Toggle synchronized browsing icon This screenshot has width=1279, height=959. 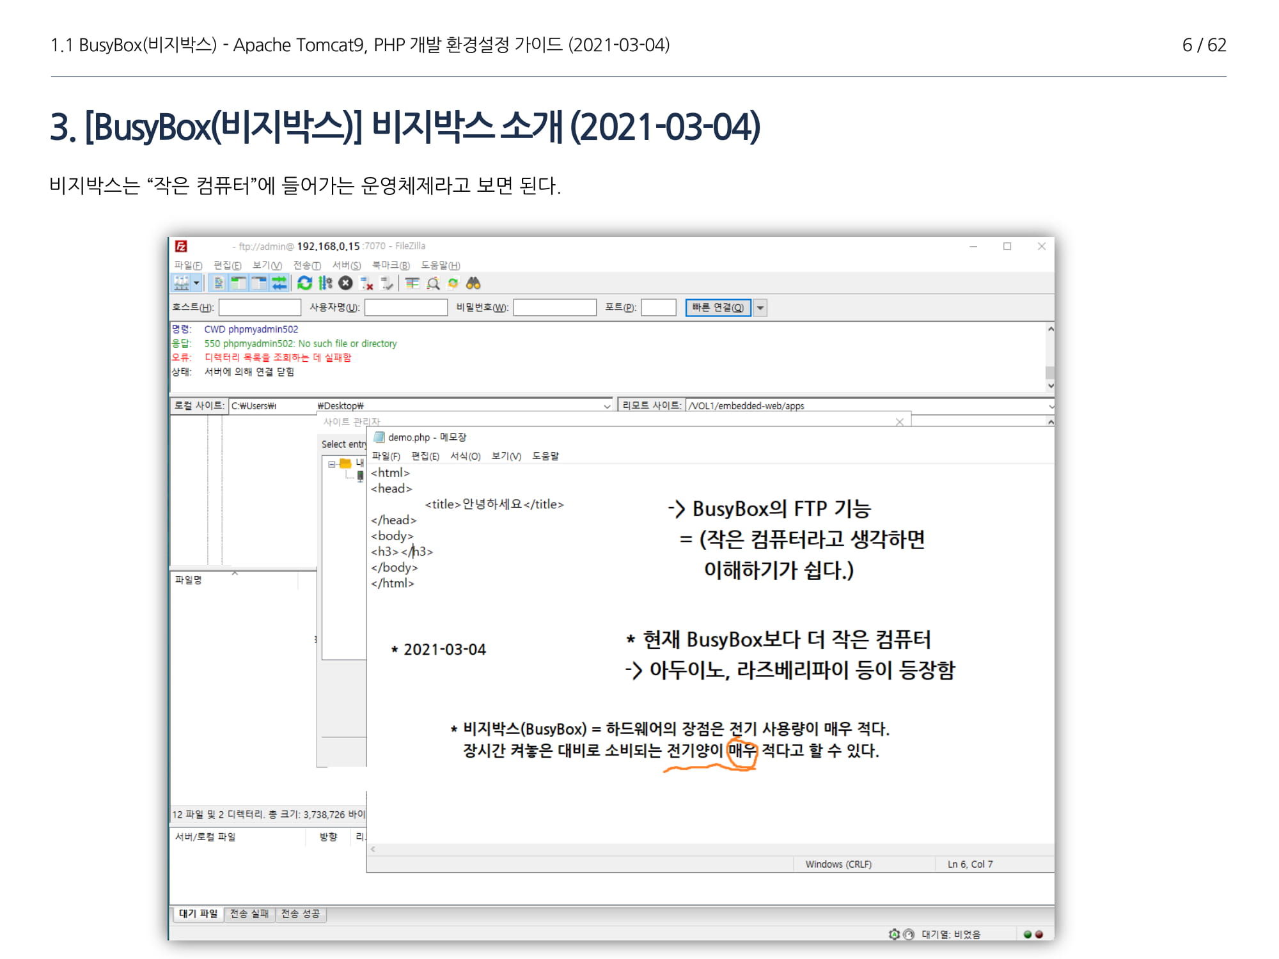click(453, 283)
